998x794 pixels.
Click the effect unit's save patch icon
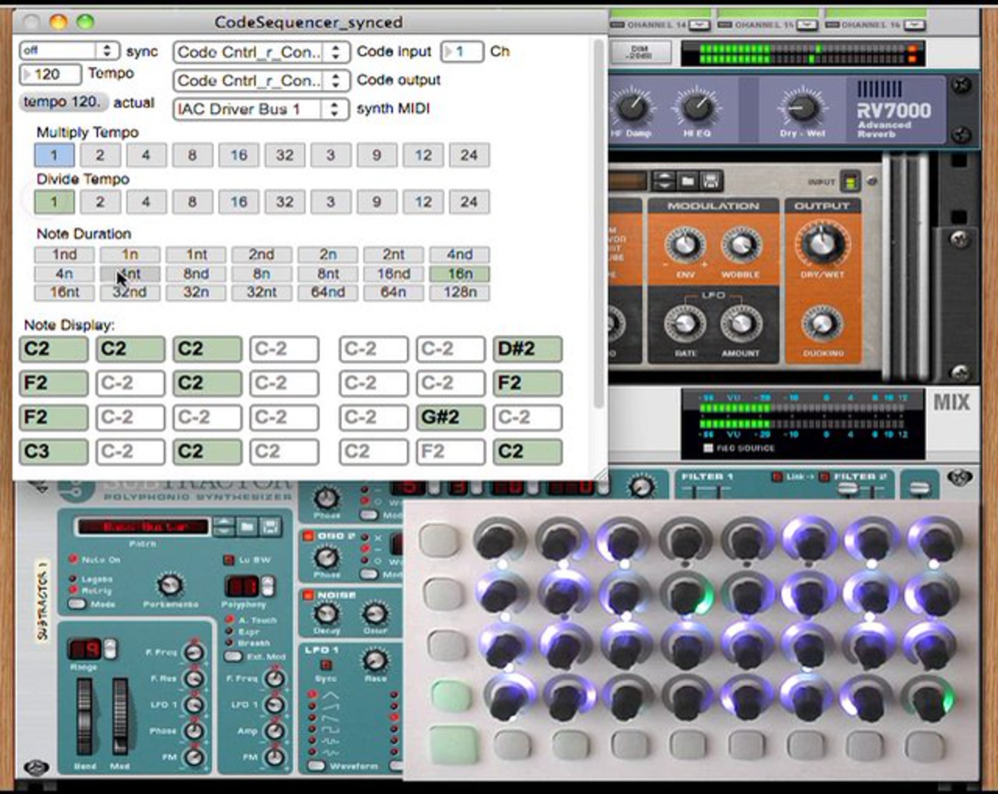711,181
